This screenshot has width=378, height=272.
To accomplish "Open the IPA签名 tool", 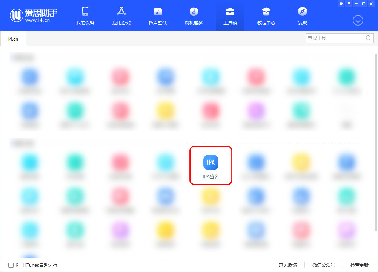I will pos(211,166).
